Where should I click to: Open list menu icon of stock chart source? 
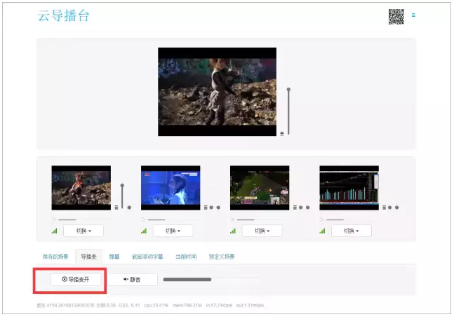pos(385,208)
